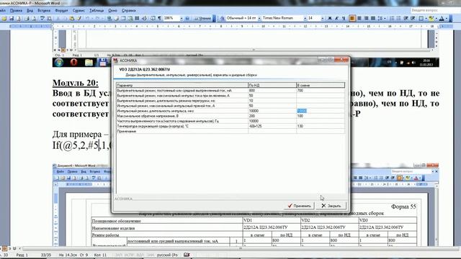Open the Справка menu
The width and height of the screenshot is (461, 259).
pos(128,11)
